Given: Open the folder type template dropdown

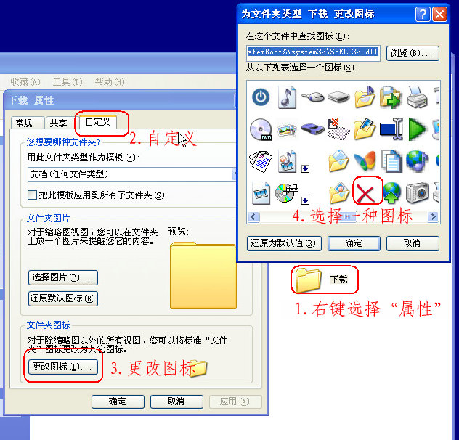Looking at the screenshot, I should click(131, 174).
